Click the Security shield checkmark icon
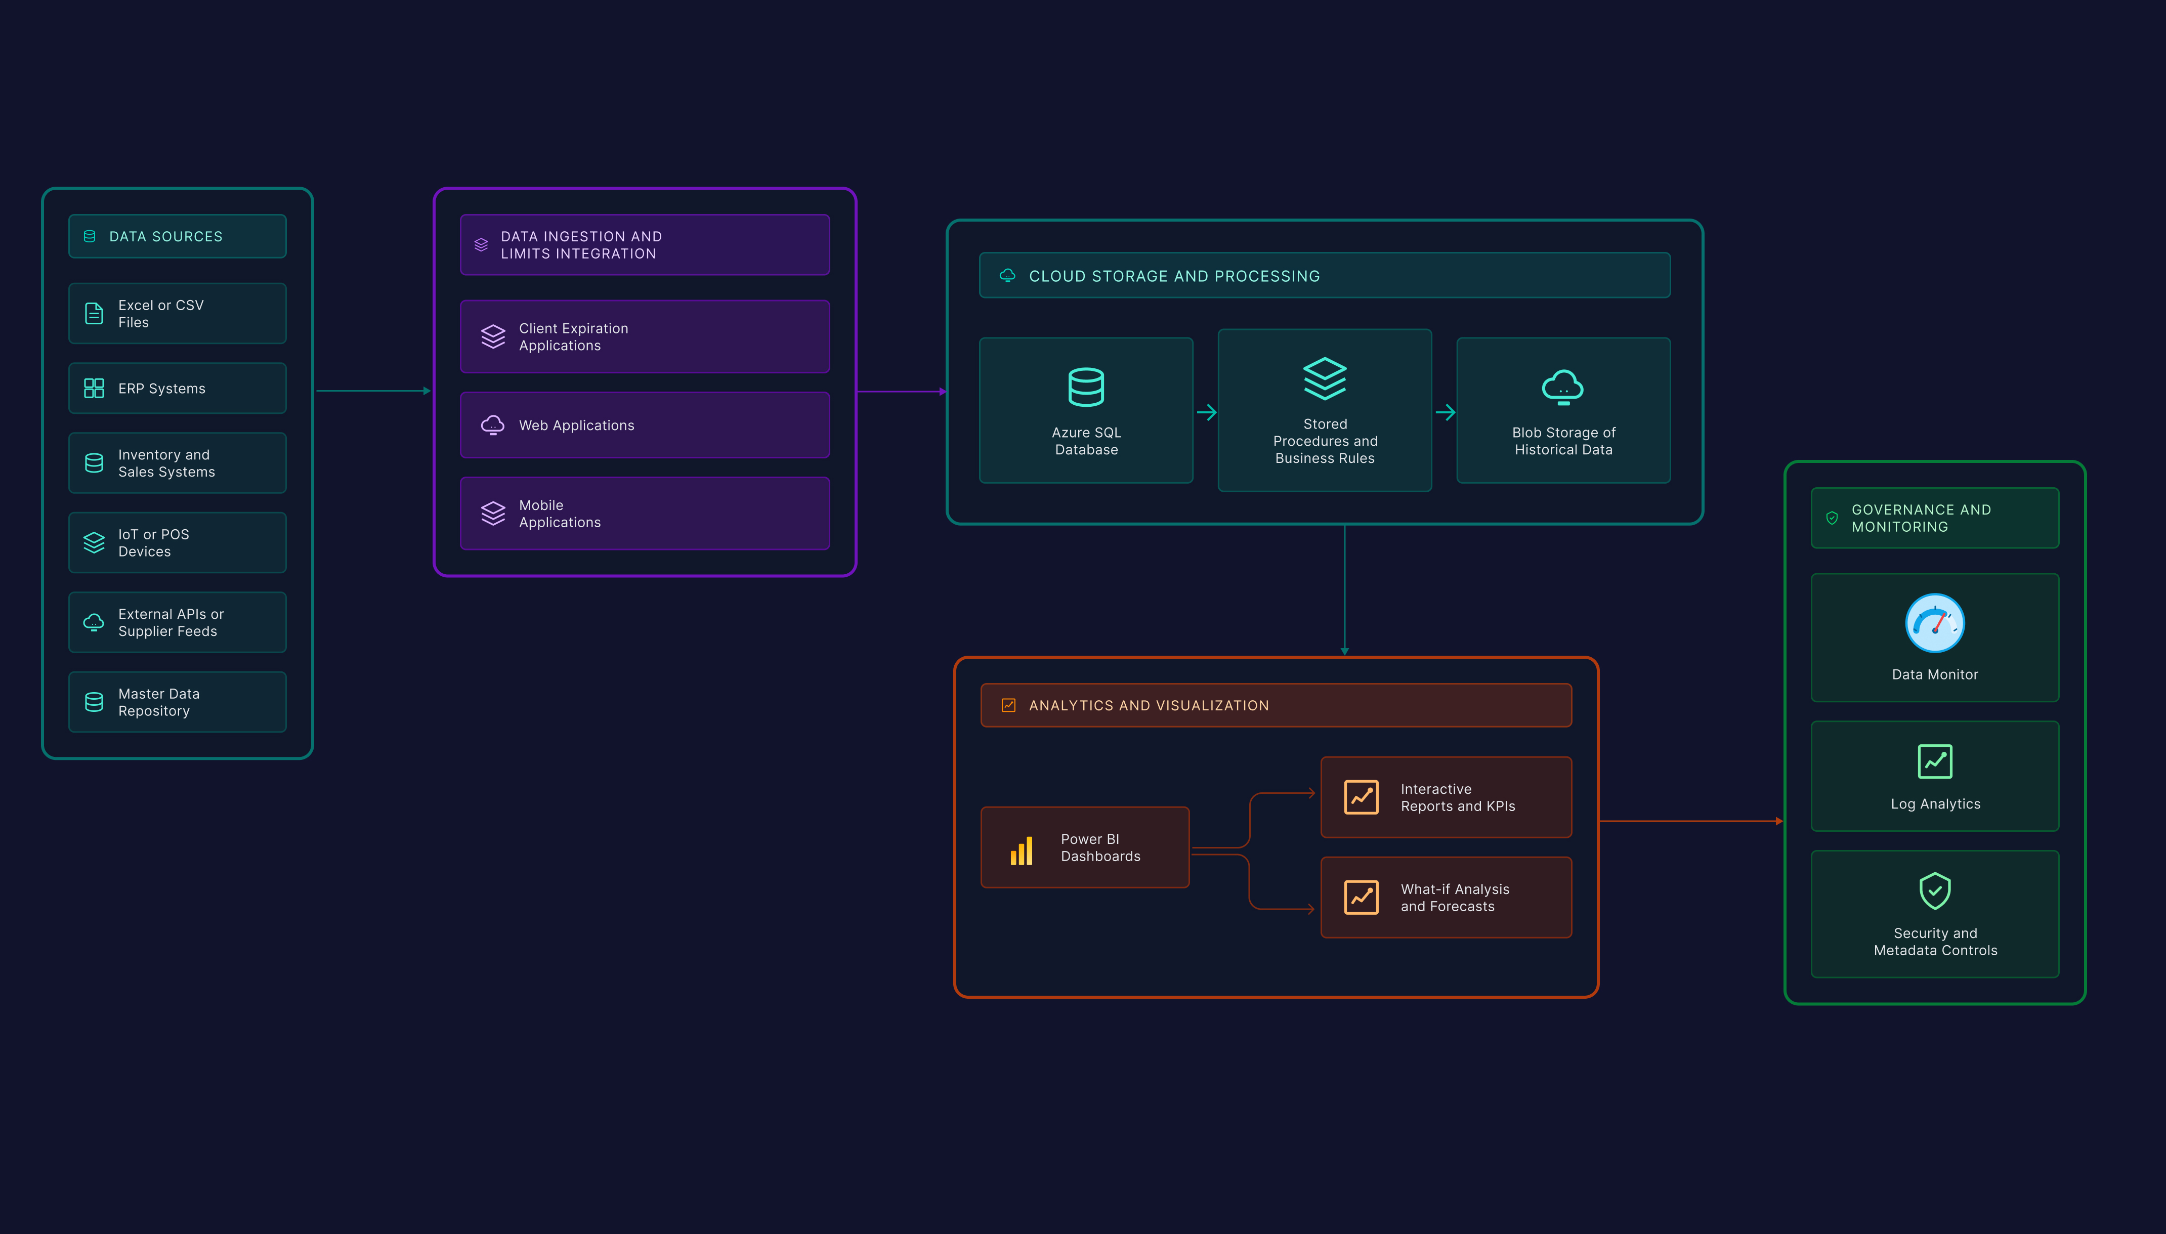 (1935, 891)
